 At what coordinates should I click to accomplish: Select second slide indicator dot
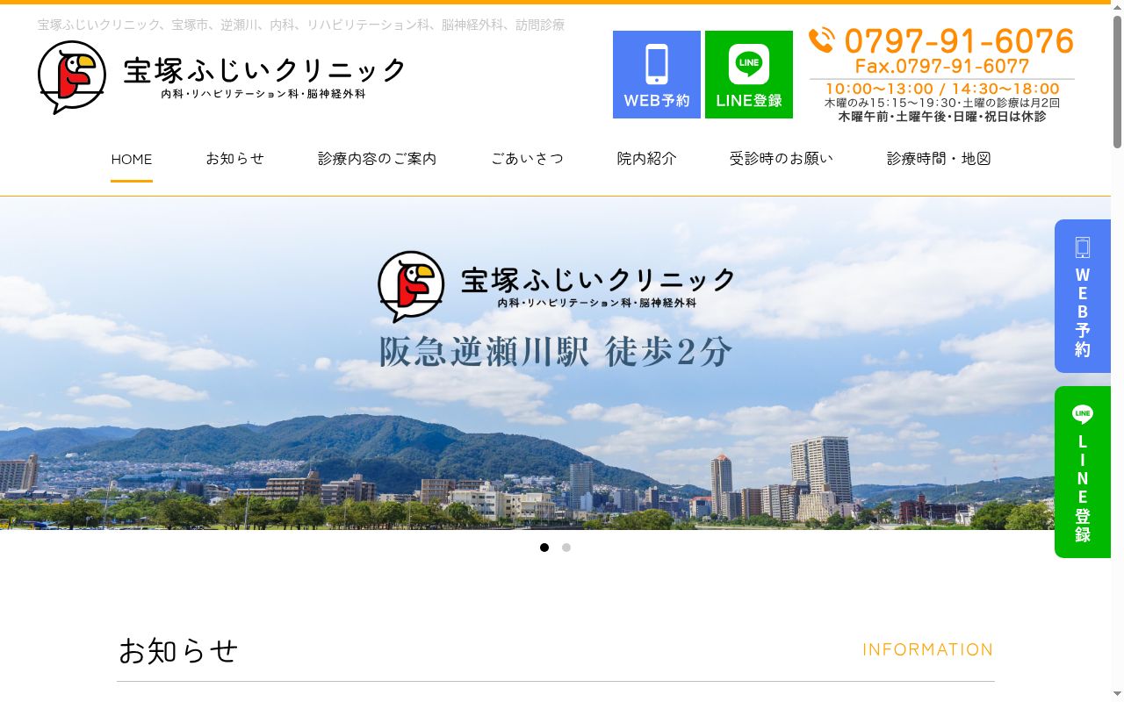[566, 548]
